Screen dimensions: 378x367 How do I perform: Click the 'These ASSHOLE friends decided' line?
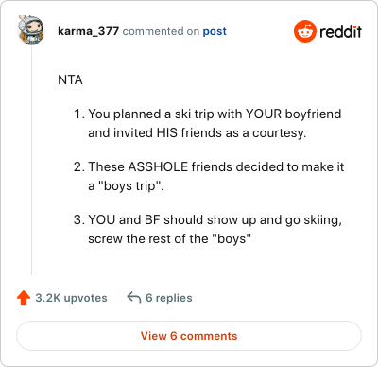click(x=216, y=166)
